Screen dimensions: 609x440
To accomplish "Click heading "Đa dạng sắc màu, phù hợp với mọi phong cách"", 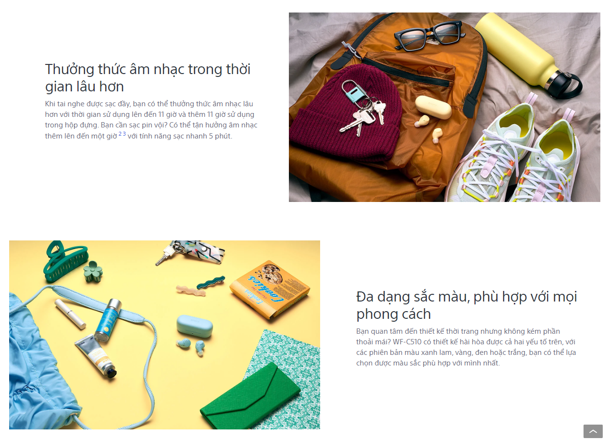I will click(466, 305).
